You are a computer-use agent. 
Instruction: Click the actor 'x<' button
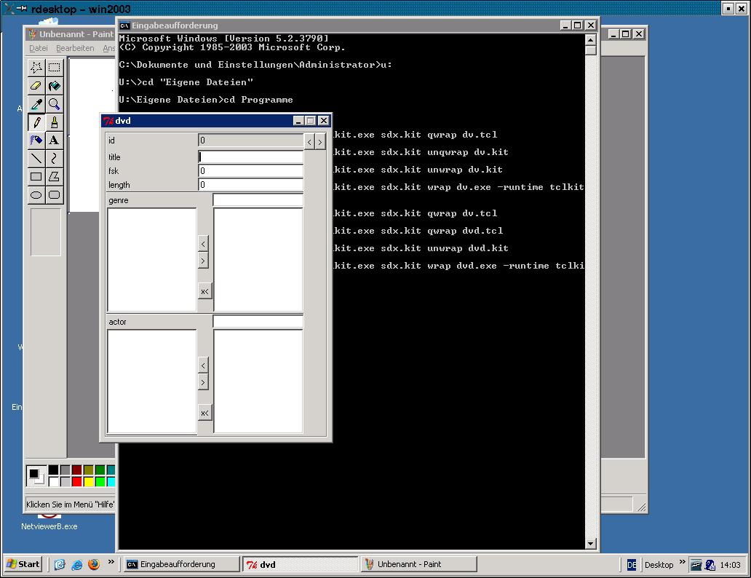point(204,413)
